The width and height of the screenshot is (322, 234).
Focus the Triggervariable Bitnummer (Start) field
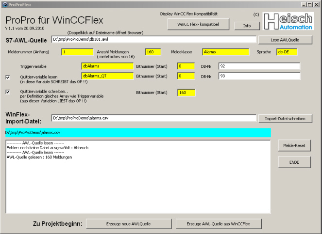(186, 66)
